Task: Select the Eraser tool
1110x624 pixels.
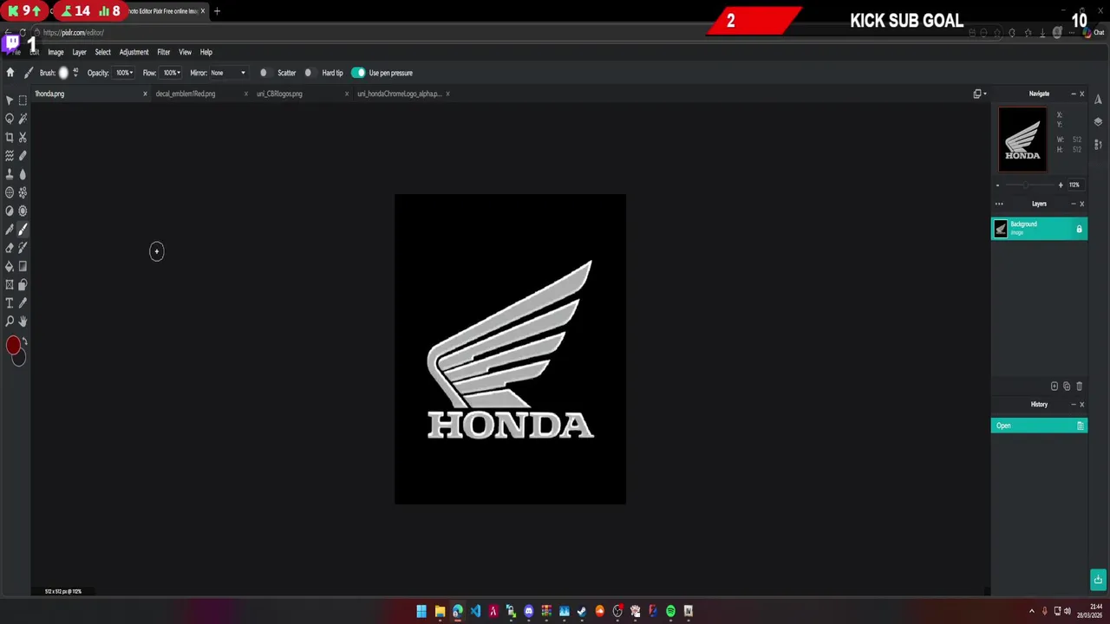Action: click(x=10, y=248)
